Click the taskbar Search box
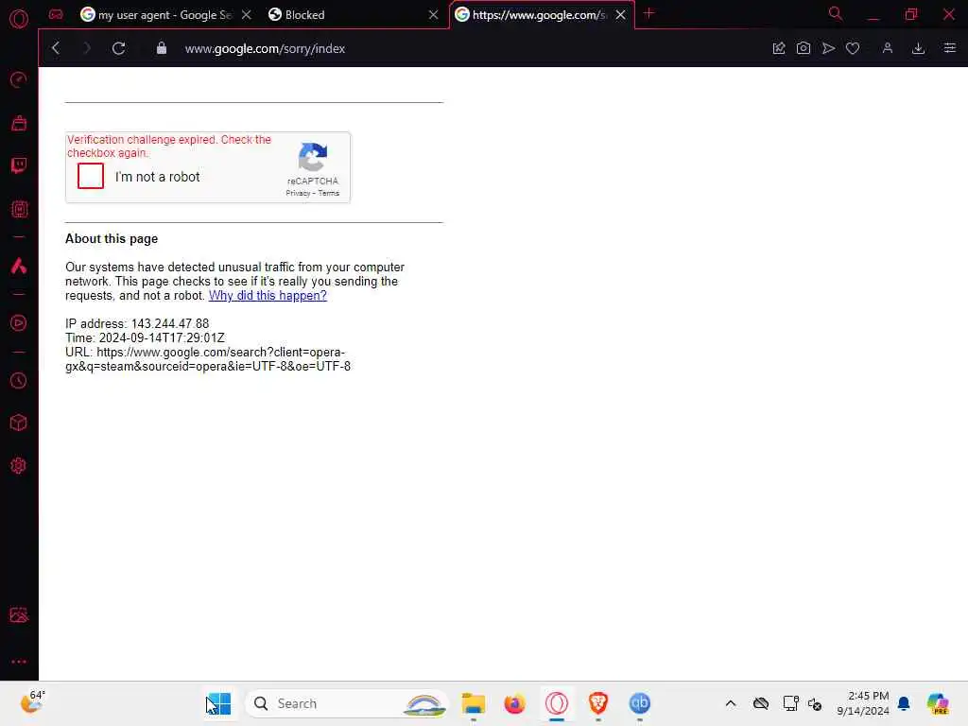Image resolution: width=968 pixels, height=726 pixels. (x=347, y=703)
